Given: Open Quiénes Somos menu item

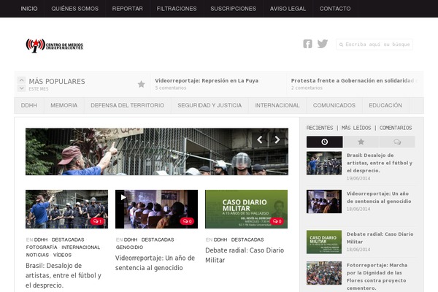Looking at the screenshot, I should pos(75,9).
